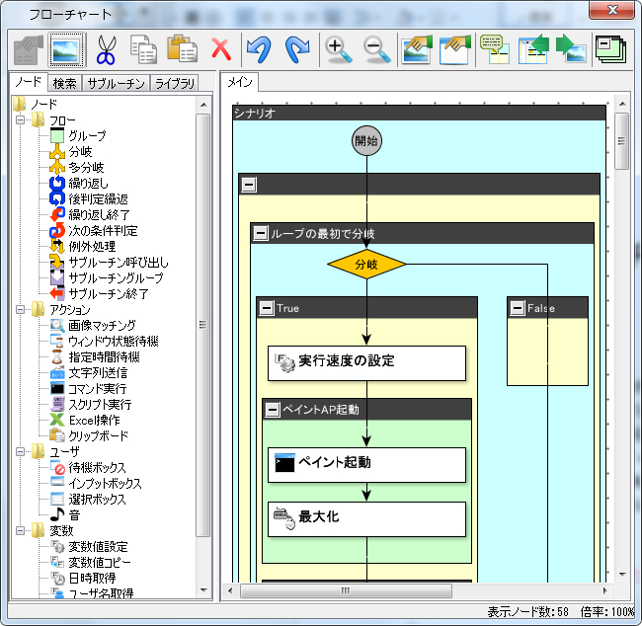Click the hand over landscape image icon

417,49
